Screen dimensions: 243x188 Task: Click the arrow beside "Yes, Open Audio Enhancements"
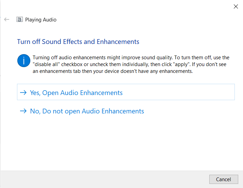[23, 93]
